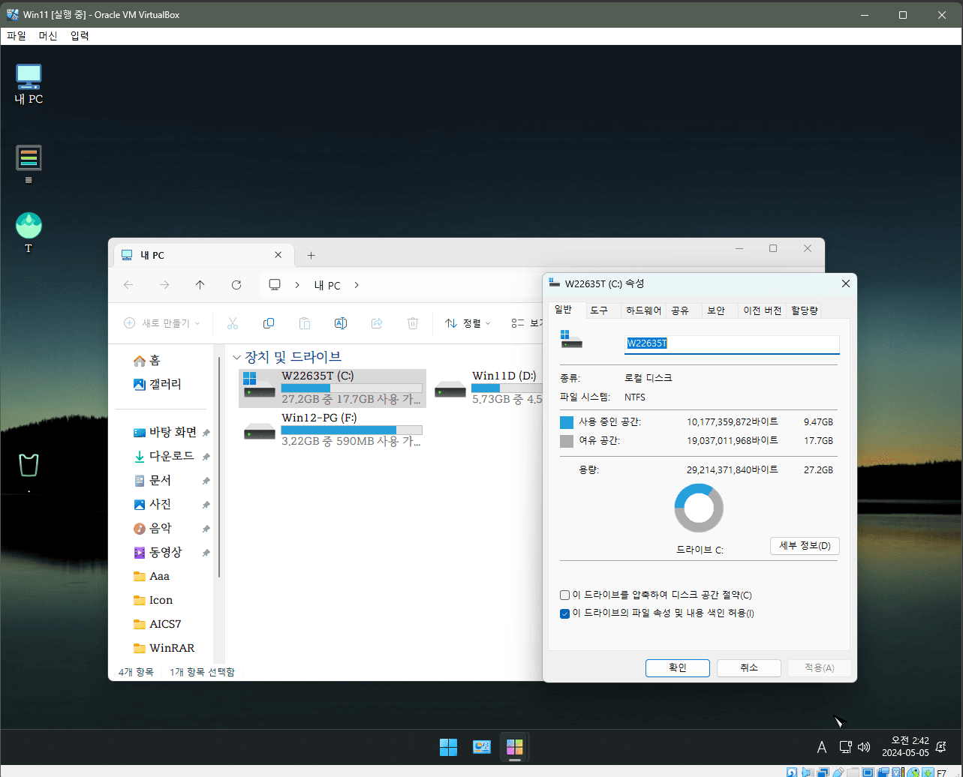Click the input language indicator A

tap(821, 747)
